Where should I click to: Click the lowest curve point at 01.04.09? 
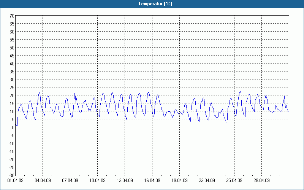pyautogui.click(x=17, y=126)
